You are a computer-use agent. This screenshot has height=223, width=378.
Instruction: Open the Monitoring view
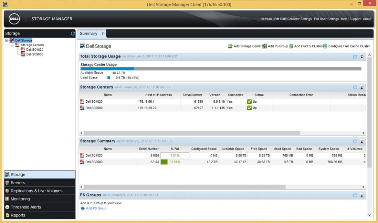pyautogui.click(x=40, y=199)
